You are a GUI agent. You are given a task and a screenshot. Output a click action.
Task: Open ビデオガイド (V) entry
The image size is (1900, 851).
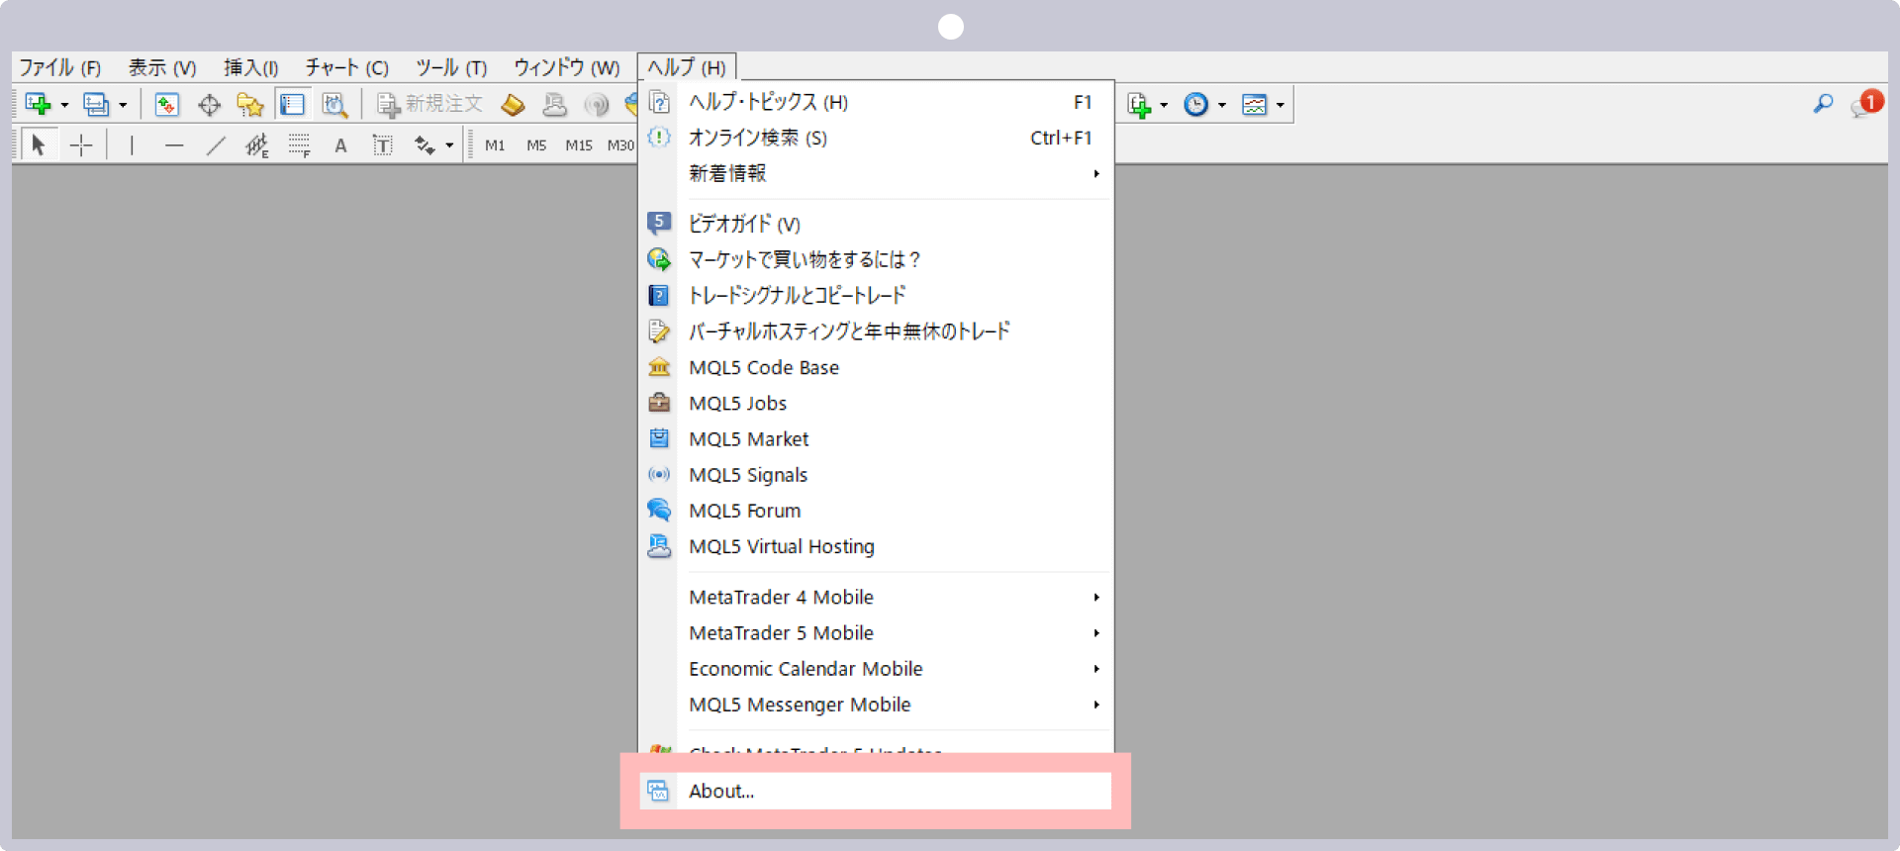876,224
